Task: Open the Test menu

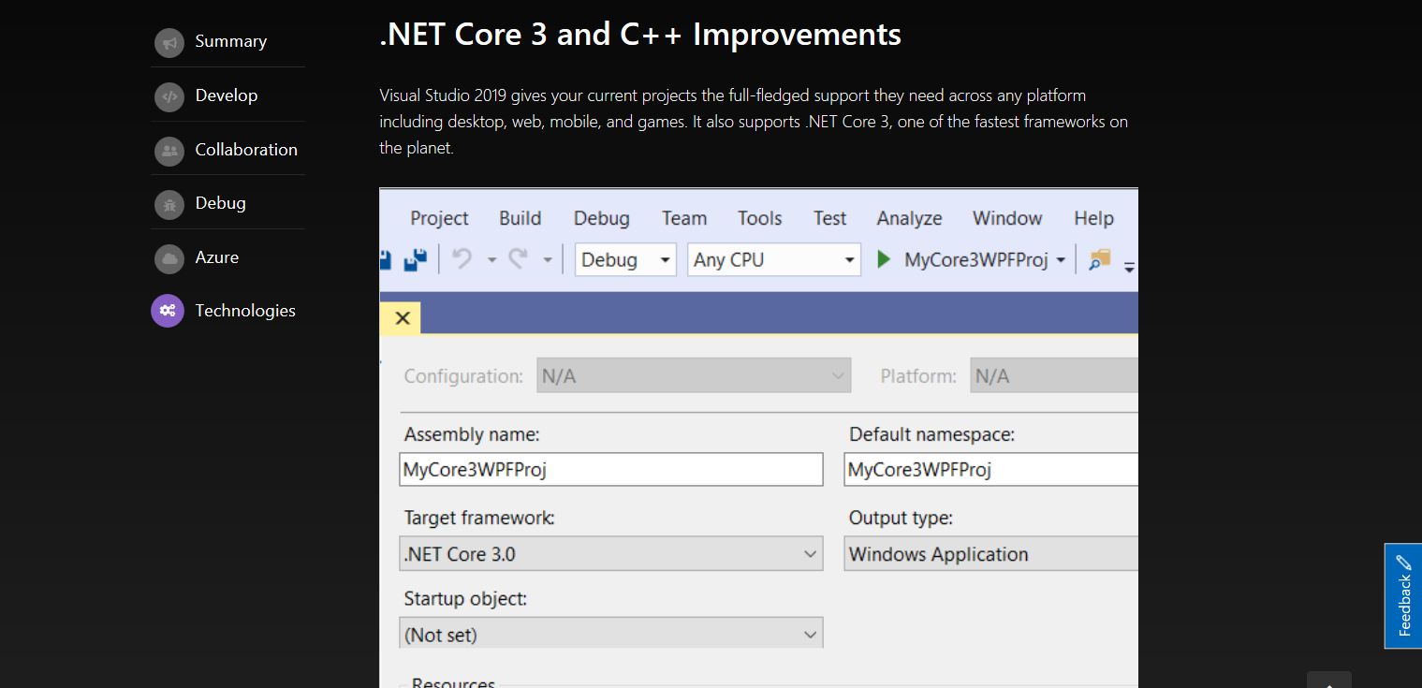Action: tap(829, 218)
